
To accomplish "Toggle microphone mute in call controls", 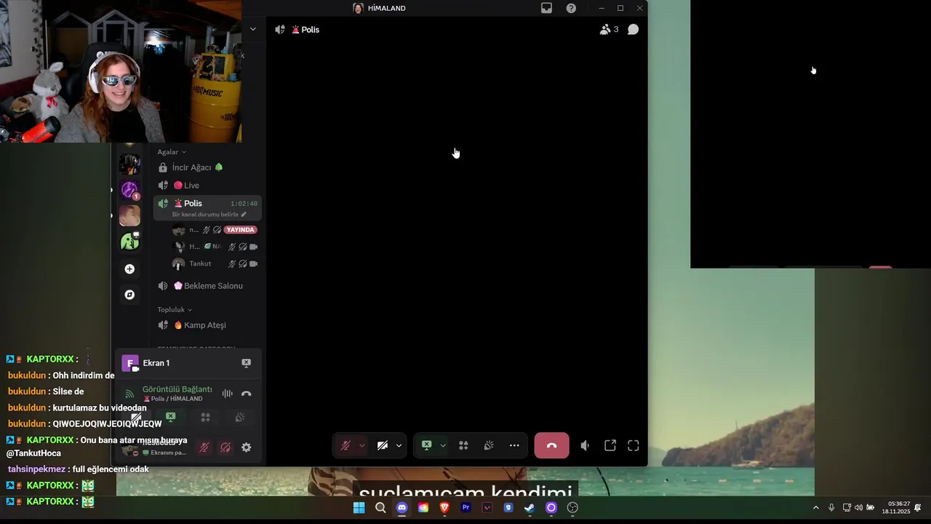I will point(345,445).
